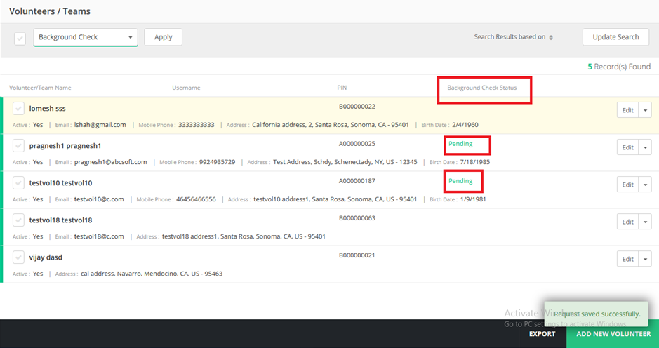Click the 5 Record(s) Found text
Image resolution: width=659 pixels, height=348 pixels.
(x=619, y=67)
